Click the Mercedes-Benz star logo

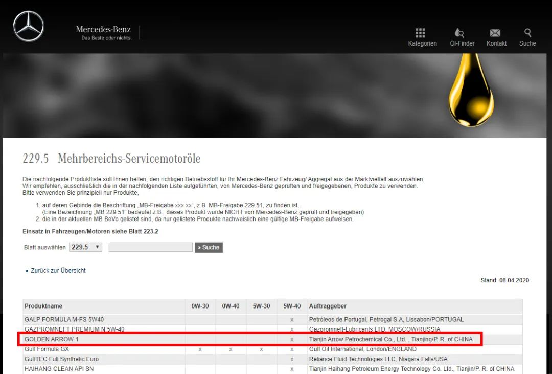(x=29, y=26)
